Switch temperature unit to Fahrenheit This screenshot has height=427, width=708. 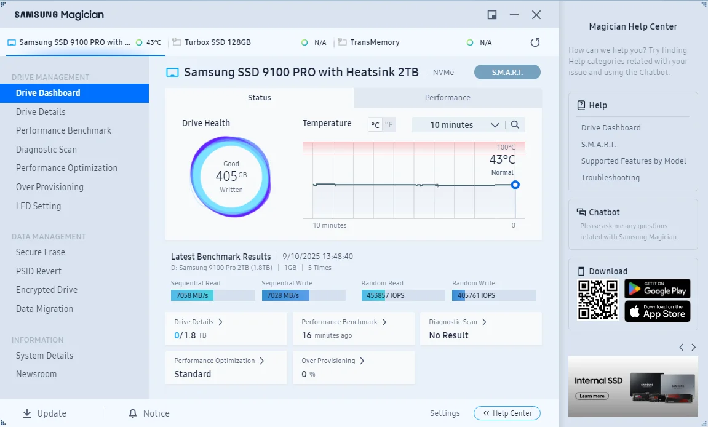coord(389,125)
